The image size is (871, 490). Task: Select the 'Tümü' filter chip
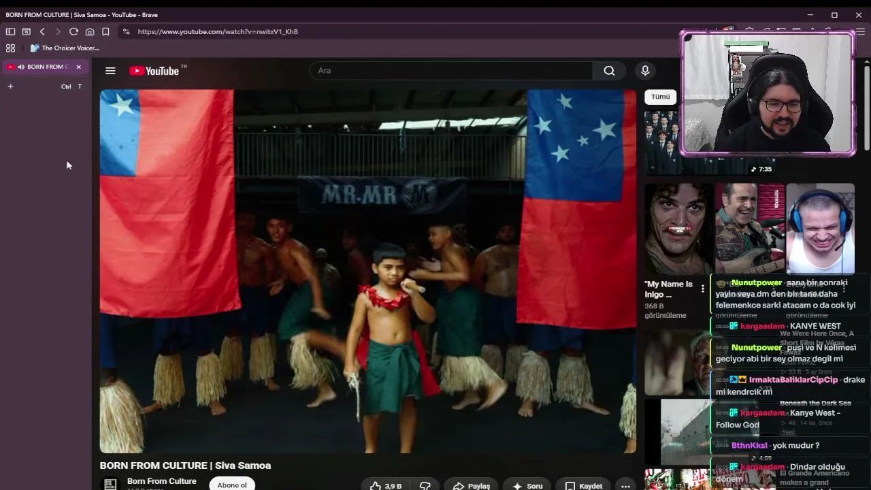tap(661, 97)
